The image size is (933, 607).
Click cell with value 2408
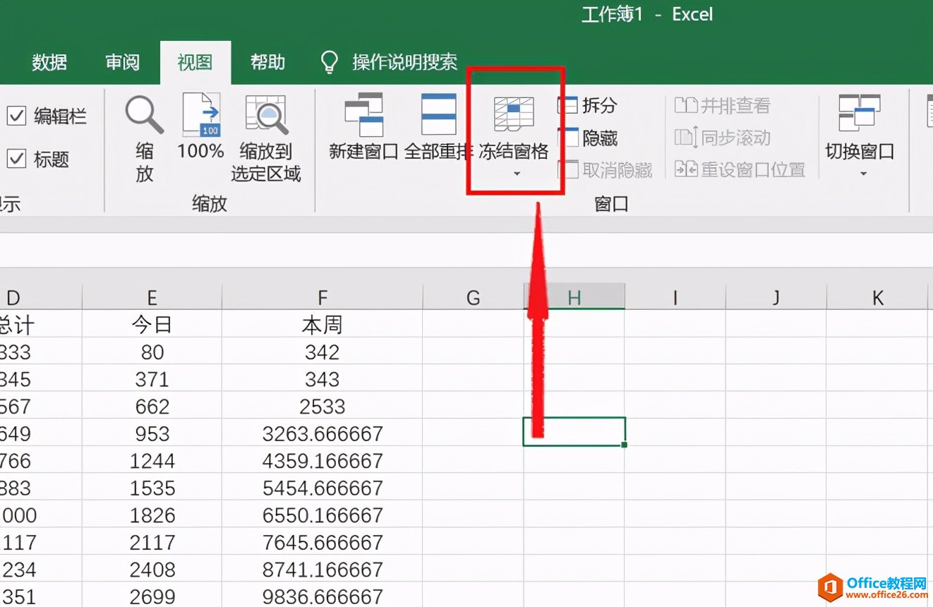[152, 569]
